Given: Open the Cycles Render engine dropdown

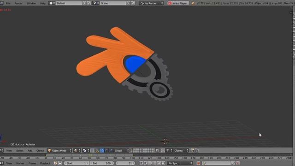Looking at the screenshot, I should [x=151, y=3].
